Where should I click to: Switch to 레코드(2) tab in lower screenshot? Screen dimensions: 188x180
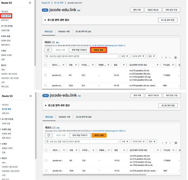[49, 117]
